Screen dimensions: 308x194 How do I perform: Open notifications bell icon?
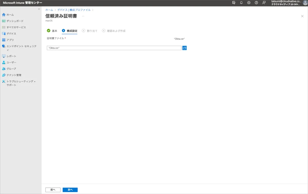pyautogui.click(x=241, y=3)
